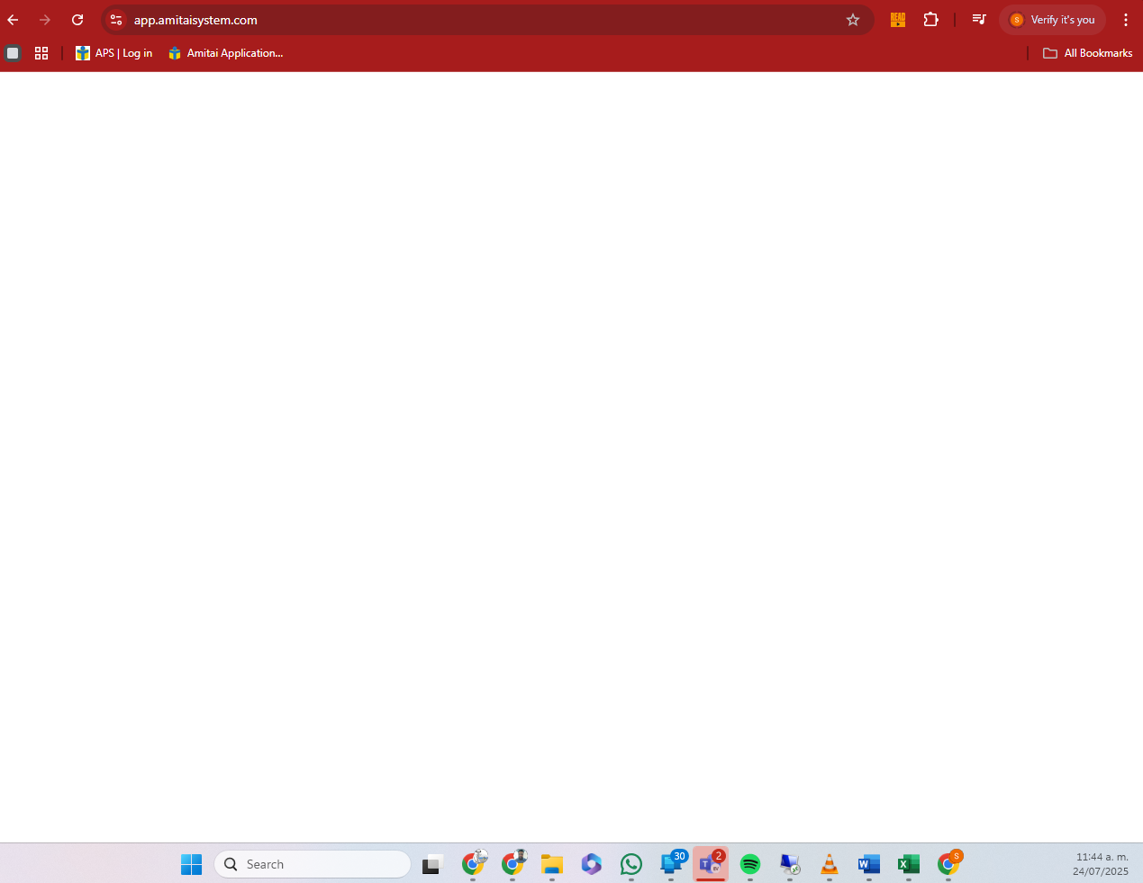Switch to Microsoft Teams in taskbar

[710, 864]
